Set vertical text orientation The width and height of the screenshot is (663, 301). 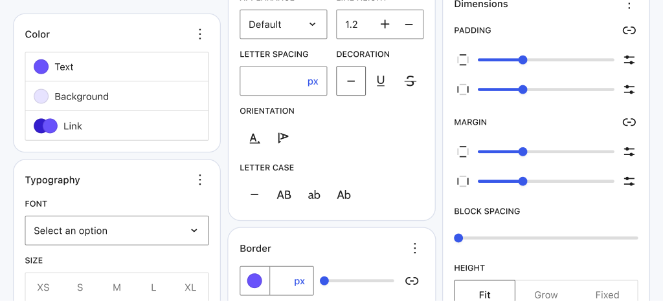click(x=283, y=138)
